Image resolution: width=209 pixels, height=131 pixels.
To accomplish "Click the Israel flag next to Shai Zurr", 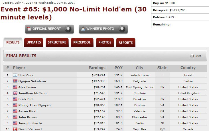I will (x=15, y=75).
